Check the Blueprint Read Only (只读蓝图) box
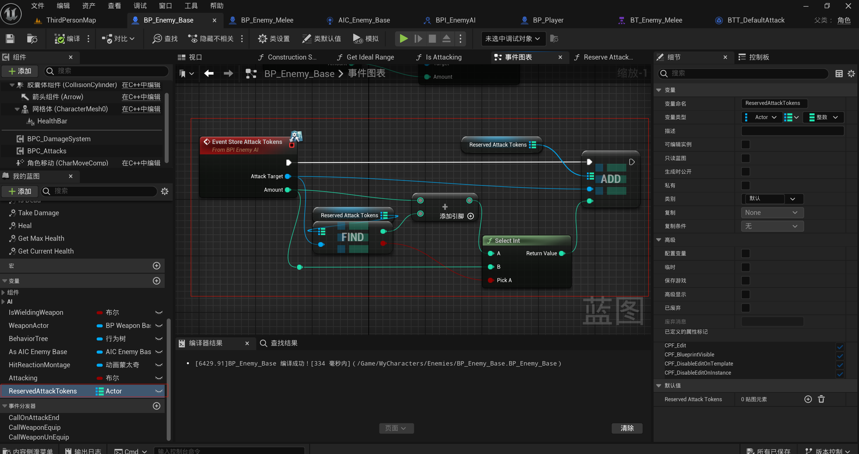 click(x=746, y=158)
